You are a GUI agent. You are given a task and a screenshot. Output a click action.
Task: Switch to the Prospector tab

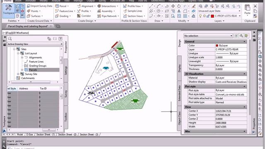coord(66,47)
